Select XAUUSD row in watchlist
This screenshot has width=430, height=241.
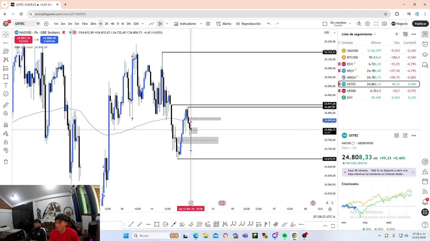[379, 51]
